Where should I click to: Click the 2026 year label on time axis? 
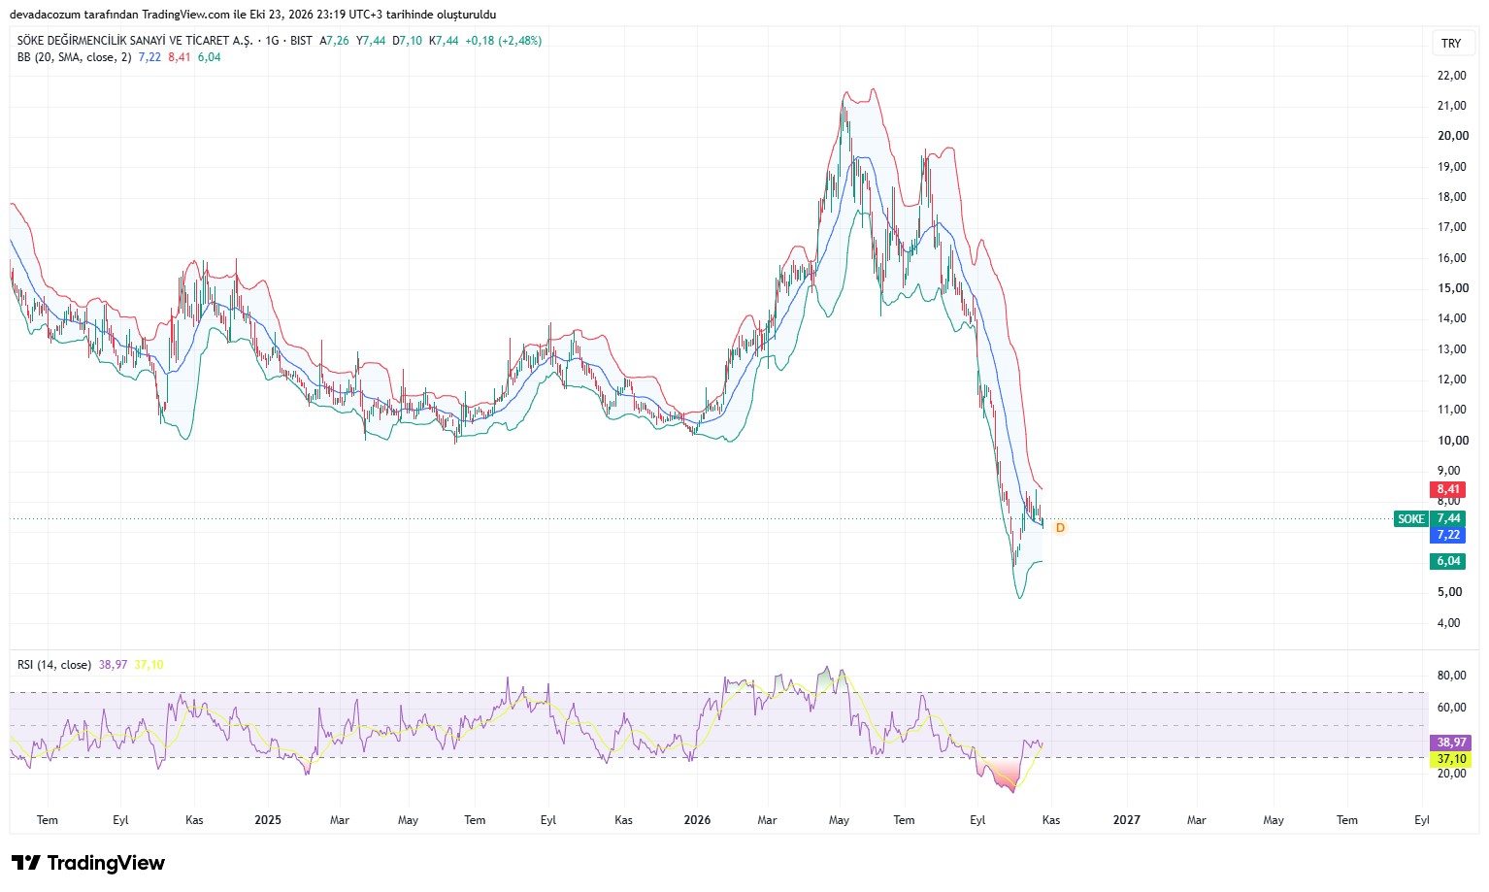(697, 820)
